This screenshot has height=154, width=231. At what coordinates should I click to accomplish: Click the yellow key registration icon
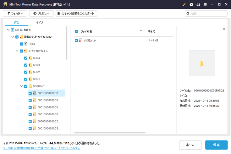tap(184, 5)
